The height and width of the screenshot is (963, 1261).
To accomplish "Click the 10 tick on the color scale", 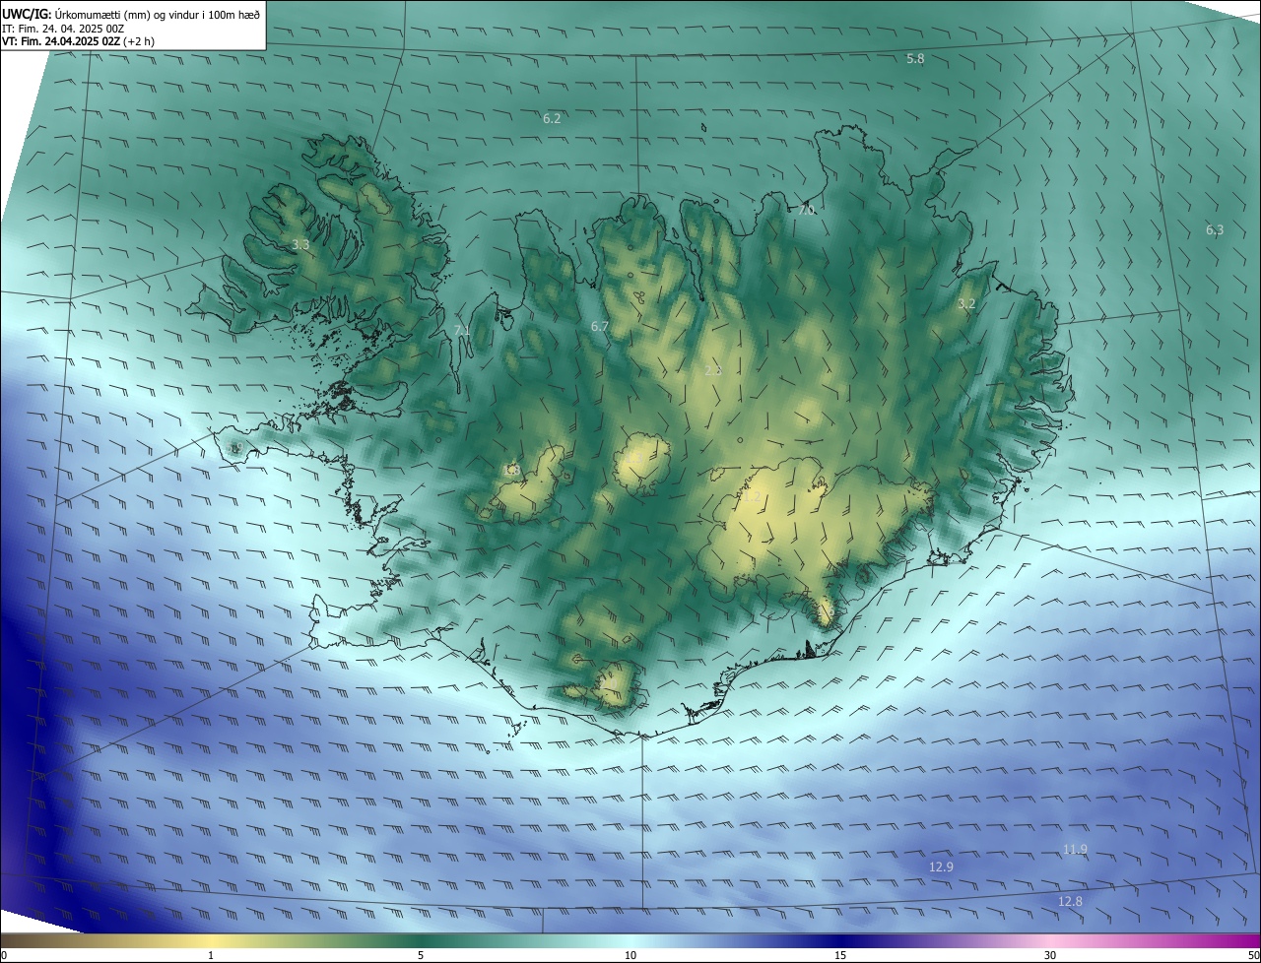I will click(630, 955).
